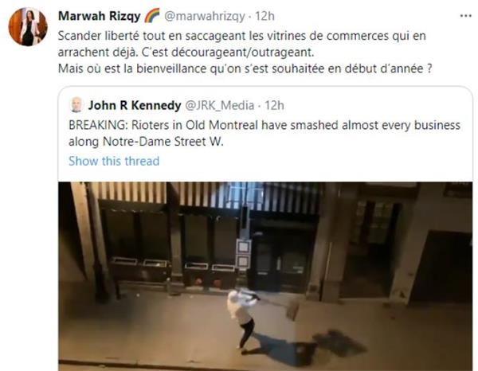Click the 'Mais où est la bienveillance' line

click(x=245, y=68)
